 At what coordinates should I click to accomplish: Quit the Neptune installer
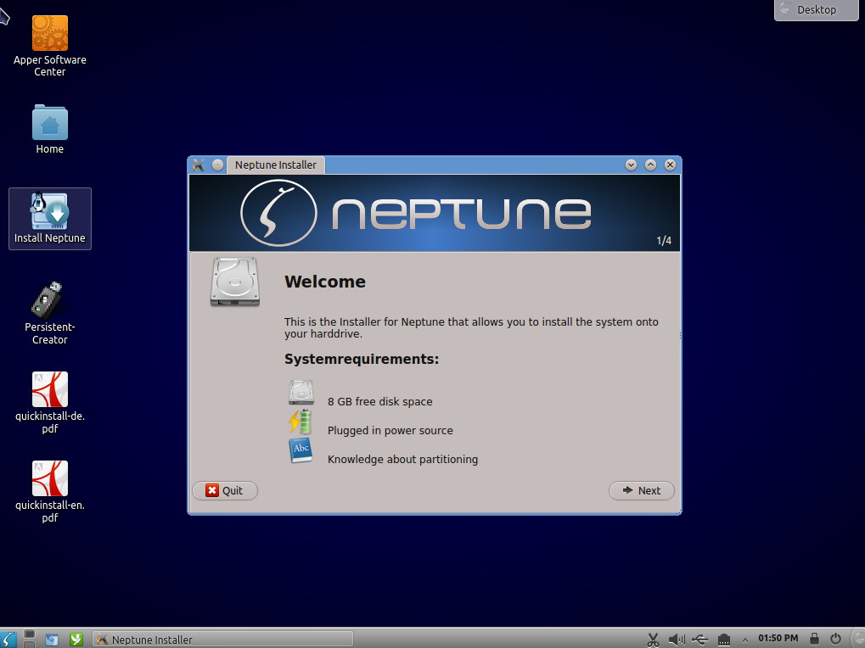(x=225, y=490)
